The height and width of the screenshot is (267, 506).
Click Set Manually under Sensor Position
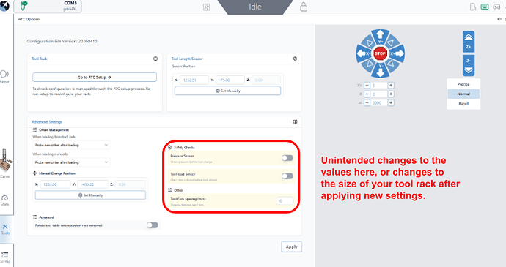point(227,91)
